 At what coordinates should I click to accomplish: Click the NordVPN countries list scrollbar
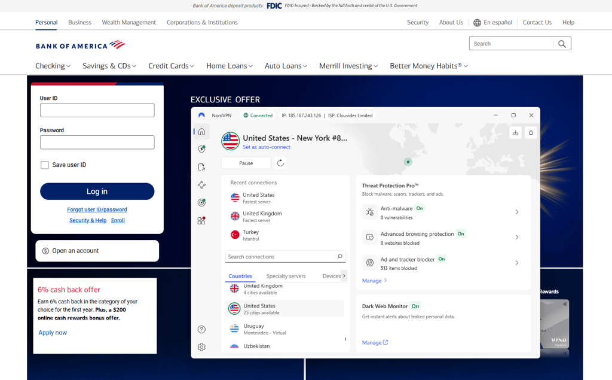(x=345, y=339)
